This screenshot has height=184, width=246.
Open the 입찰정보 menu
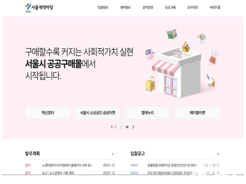click(103, 7)
